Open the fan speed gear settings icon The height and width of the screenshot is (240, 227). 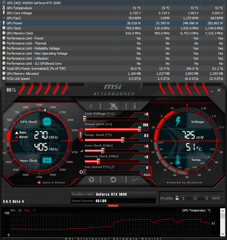point(81,172)
